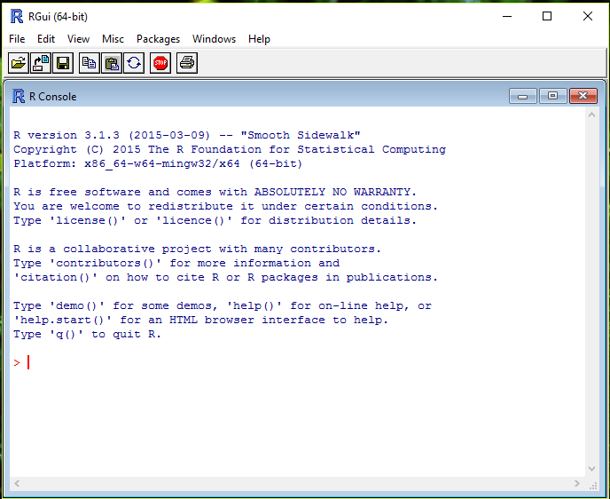Click the R Console window icon

[x=19, y=96]
